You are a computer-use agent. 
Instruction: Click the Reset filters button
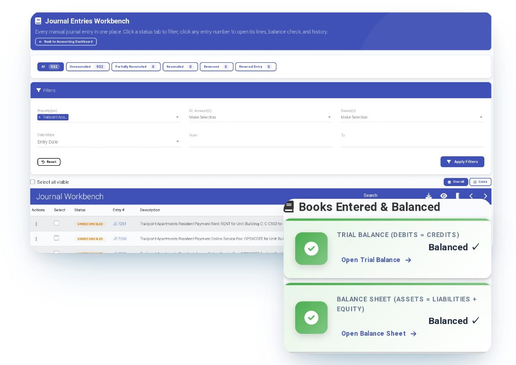tap(49, 162)
